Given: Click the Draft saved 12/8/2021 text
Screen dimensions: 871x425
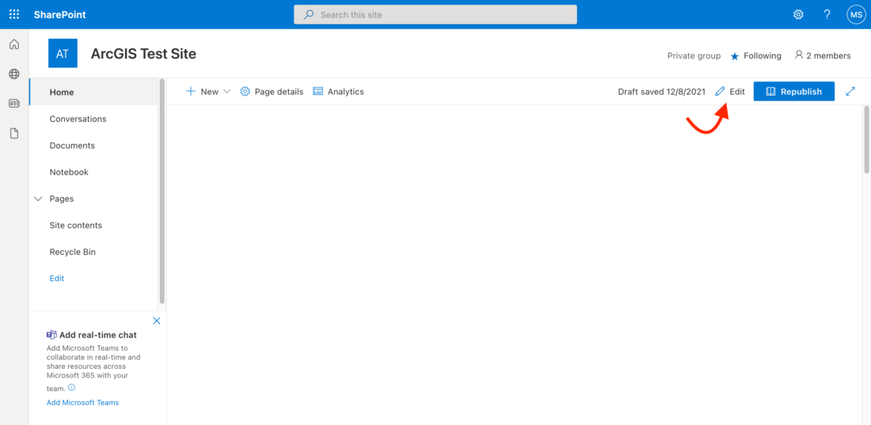Looking at the screenshot, I should [x=662, y=92].
